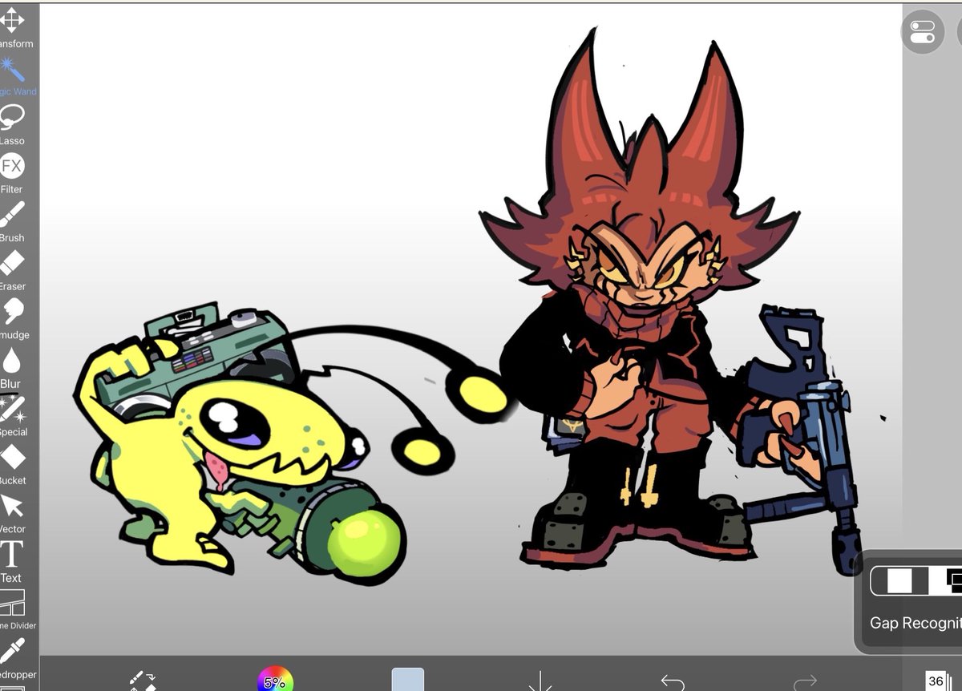Select the Bucket fill tool
962x691 pixels.
pos(13,465)
